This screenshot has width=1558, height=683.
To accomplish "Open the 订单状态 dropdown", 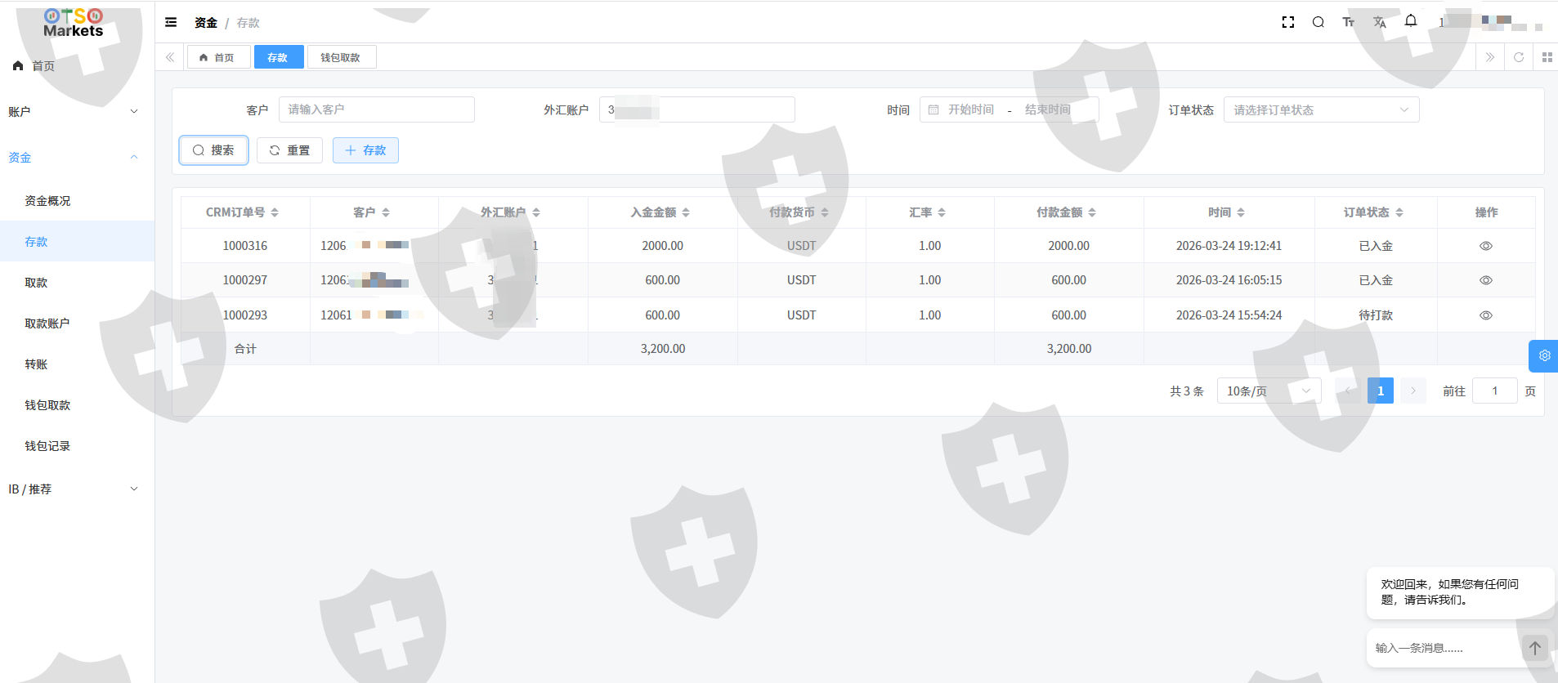I will click(x=1321, y=109).
